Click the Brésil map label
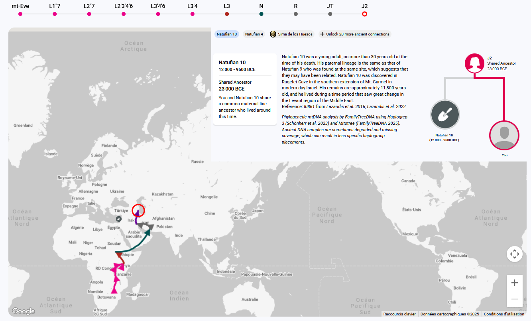The width and height of the screenshot is (531, 321). tap(471, 277)
